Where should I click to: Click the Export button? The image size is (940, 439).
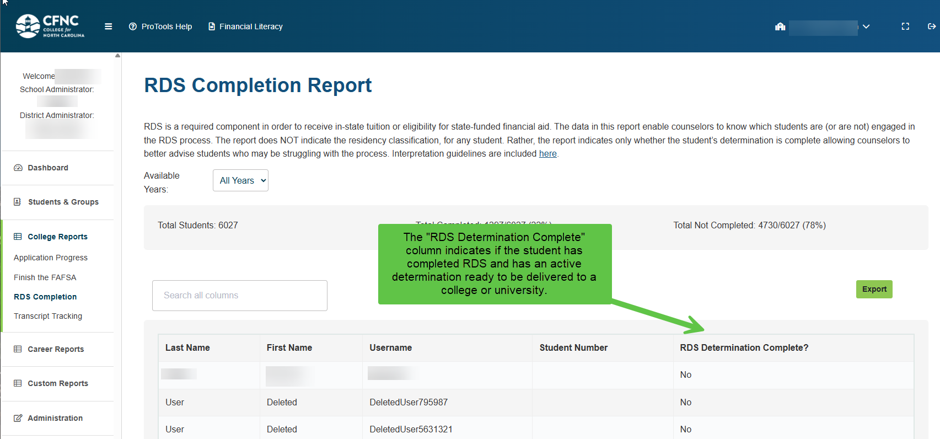tap(874, 289)
